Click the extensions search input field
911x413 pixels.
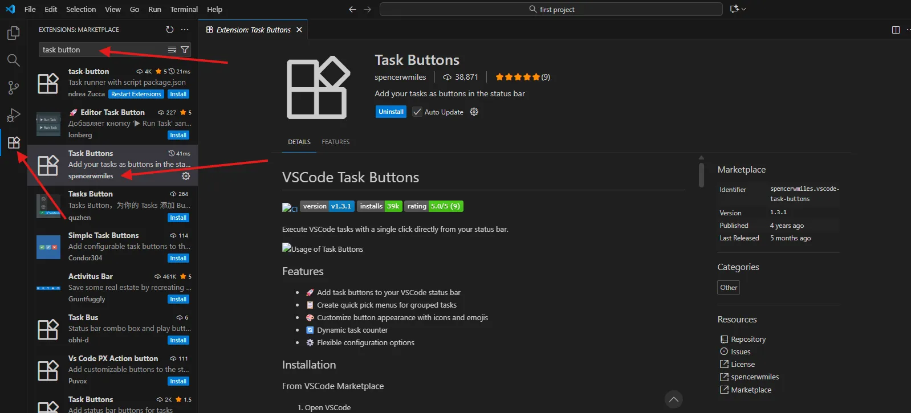click(x=103, y=50)
